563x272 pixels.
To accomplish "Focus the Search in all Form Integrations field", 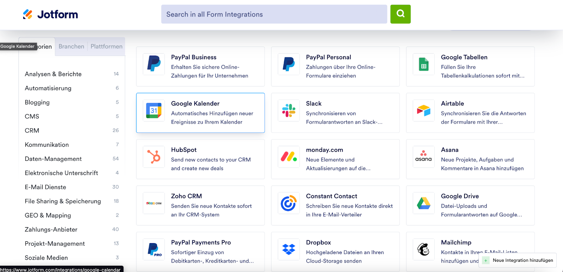I will 274,14.
